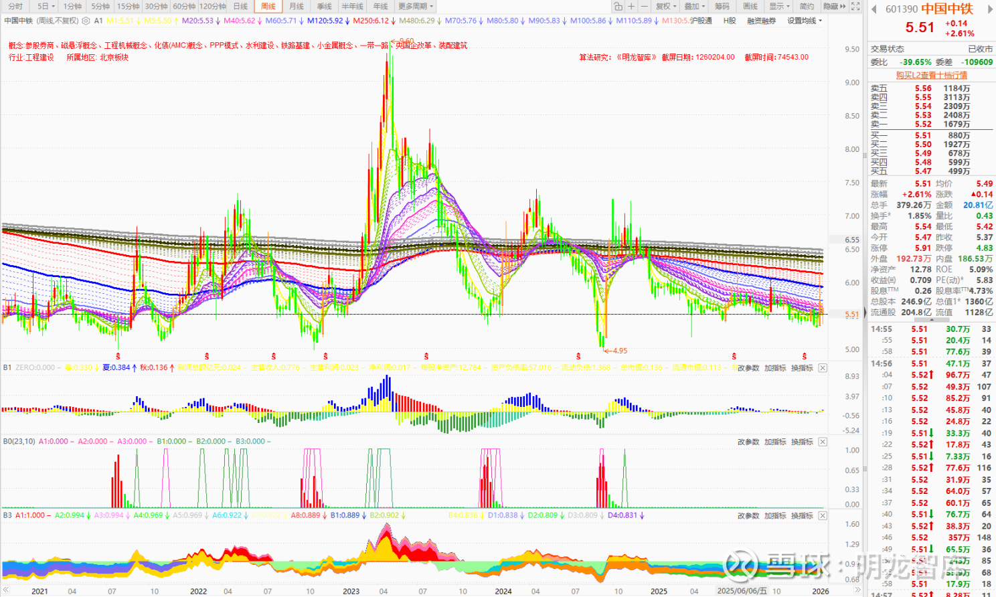Close the B1 indicator panel

tap(823, 368)
